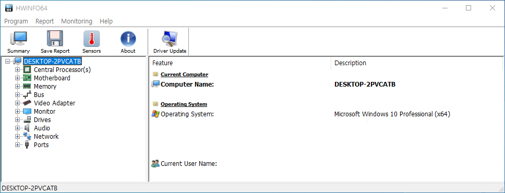Screen dimensions: 505x193
Task: Select the Monitor tree icon
Action: pos(27,112)
